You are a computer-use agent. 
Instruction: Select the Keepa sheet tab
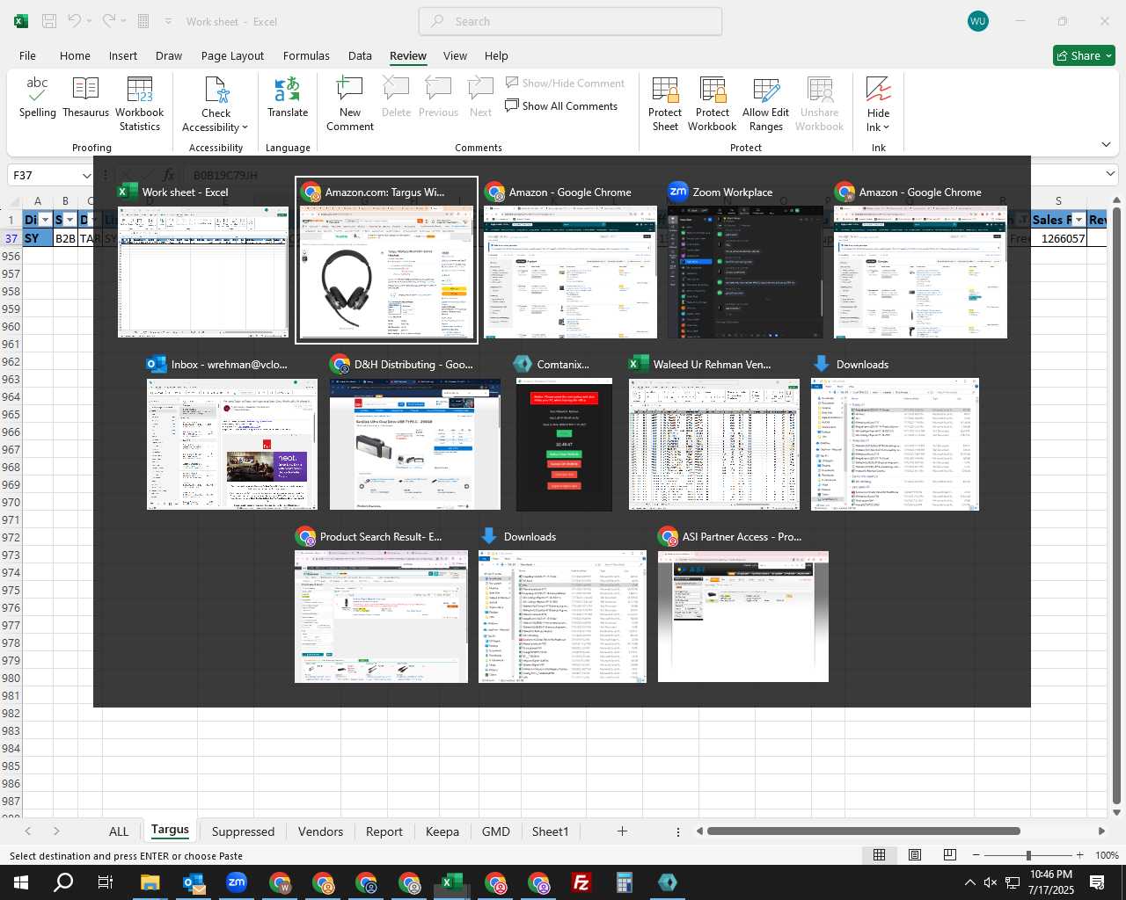pos(442,831)
